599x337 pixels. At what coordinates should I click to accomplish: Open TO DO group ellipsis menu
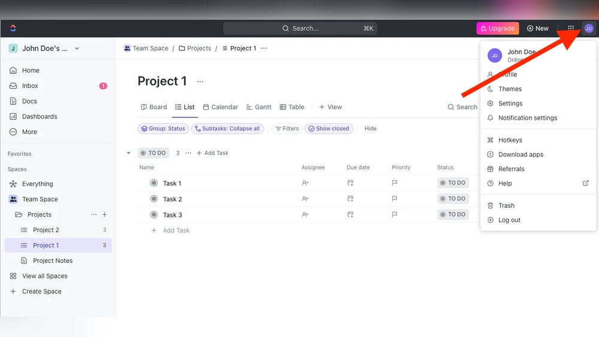tap(188, 153)
